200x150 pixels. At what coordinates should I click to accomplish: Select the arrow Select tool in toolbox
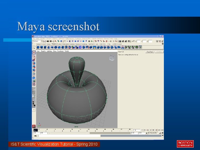[34, 53]
